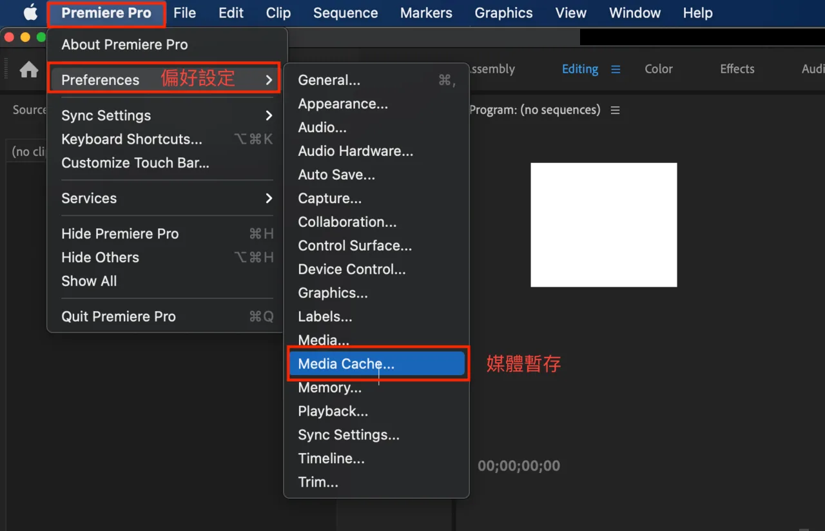Open Labels preferences
Screen dimensions: 825x531
[x=376, y=316]
